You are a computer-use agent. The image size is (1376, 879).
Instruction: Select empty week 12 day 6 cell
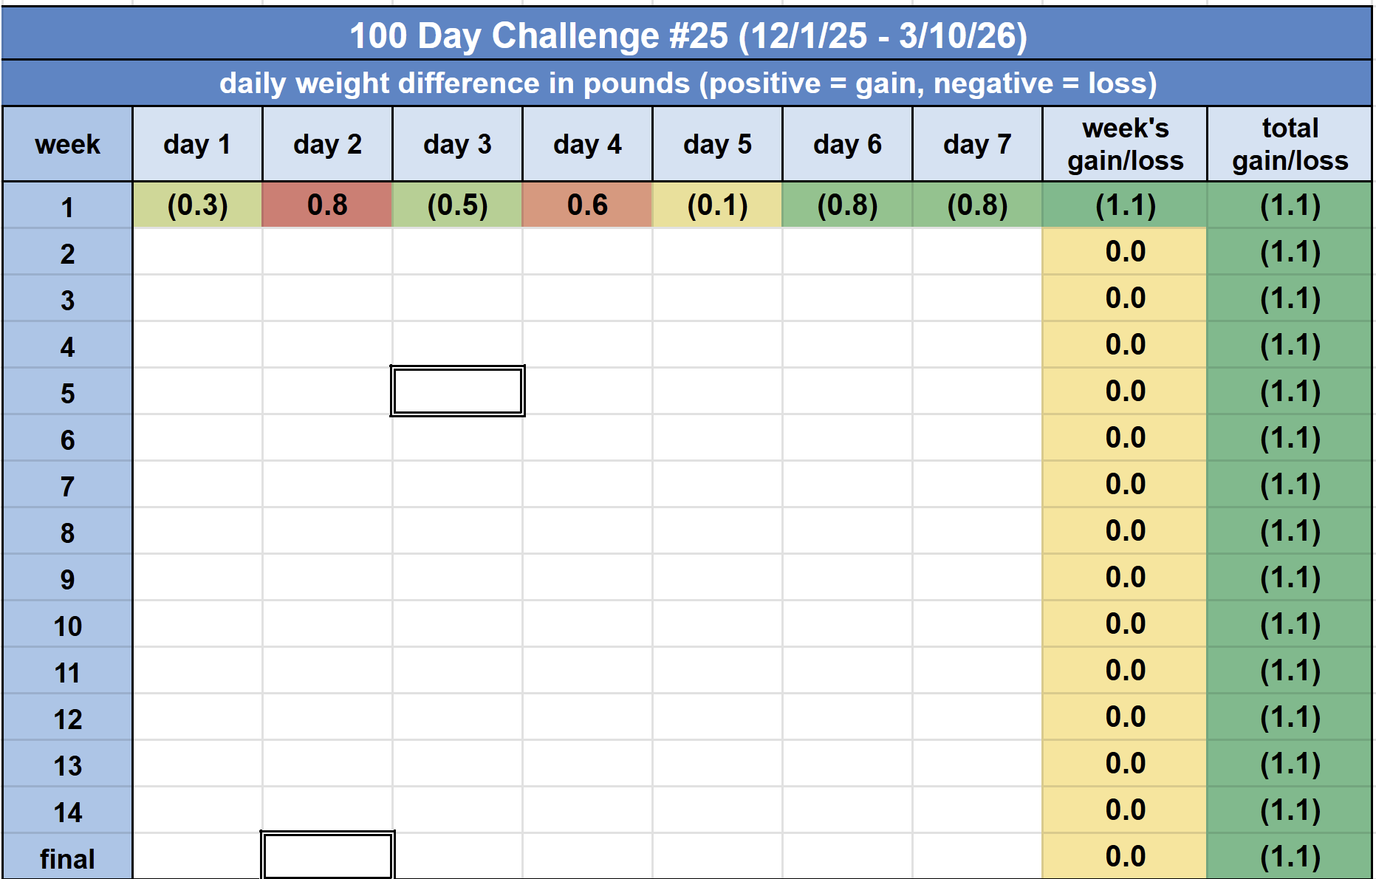847,717
